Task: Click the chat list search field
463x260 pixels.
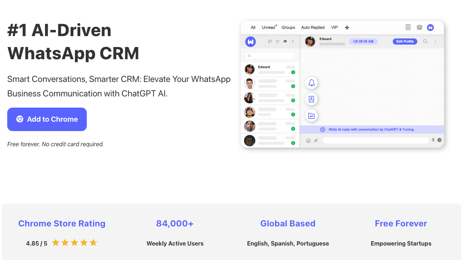Action: coord(270,56)
